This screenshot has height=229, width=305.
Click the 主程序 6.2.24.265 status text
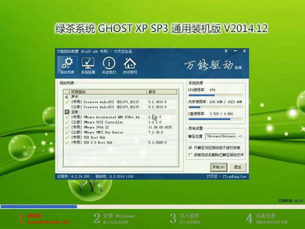[73, 177]
